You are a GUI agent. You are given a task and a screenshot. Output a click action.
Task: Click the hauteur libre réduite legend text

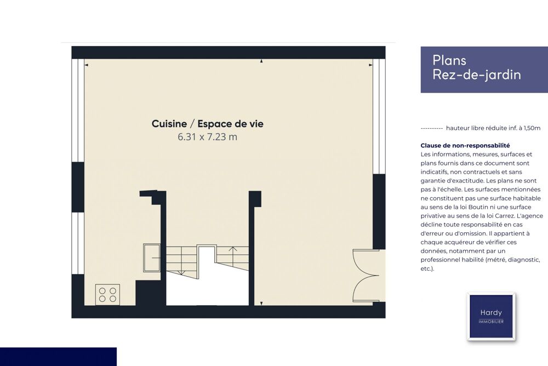(493, 128)
